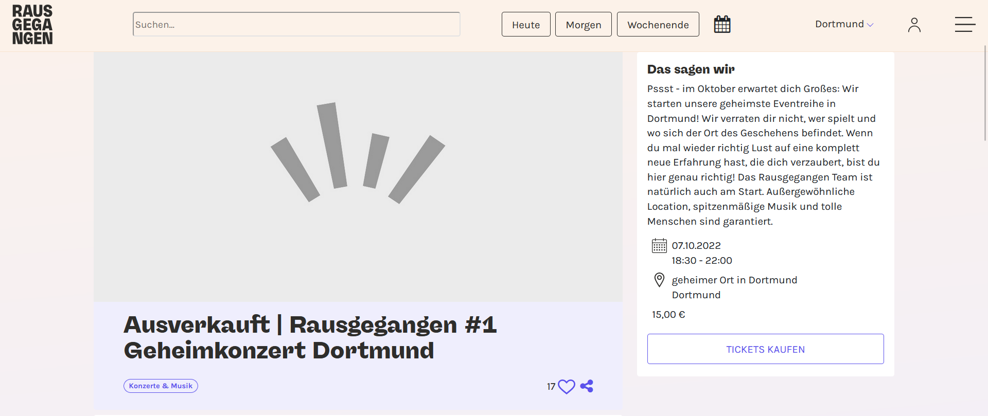Click the Ausverkauft Geheimkonzert event title
This screenshot has width=988, height=416.
(310, 337)
